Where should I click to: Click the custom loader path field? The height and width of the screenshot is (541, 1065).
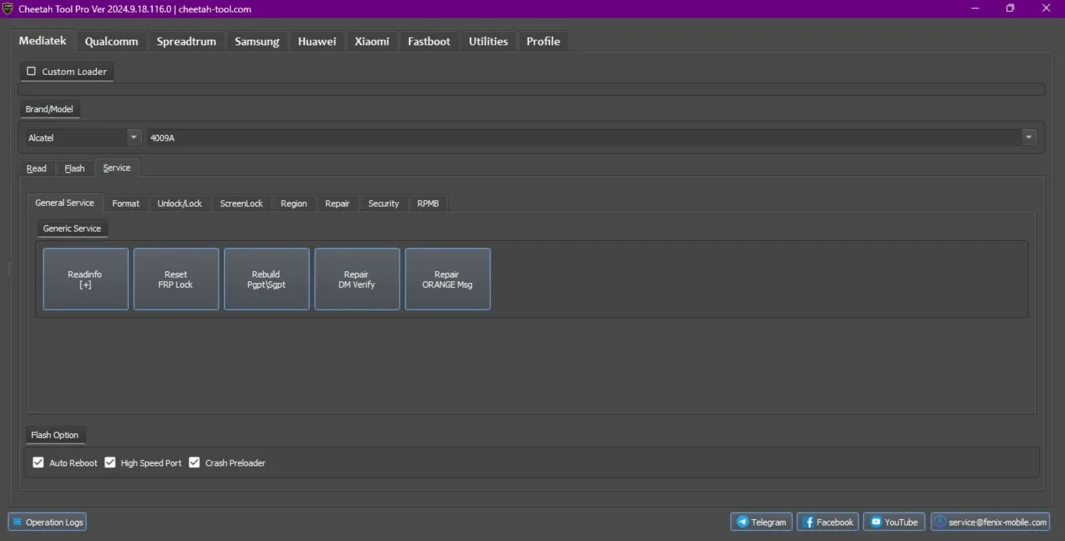531,90
